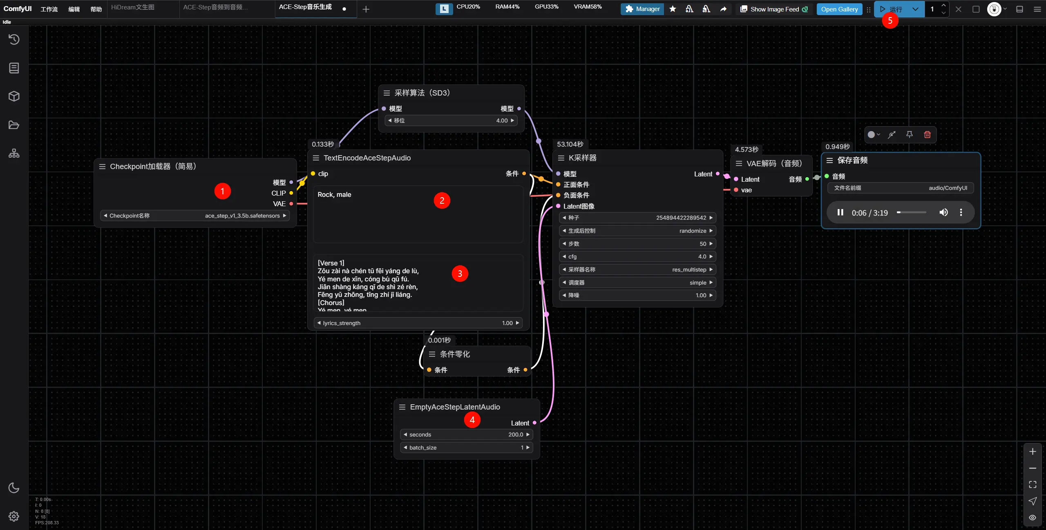The image size is (1046, 530).
Task: Open the queue history sidebar icon
Action: click(14, 39)
